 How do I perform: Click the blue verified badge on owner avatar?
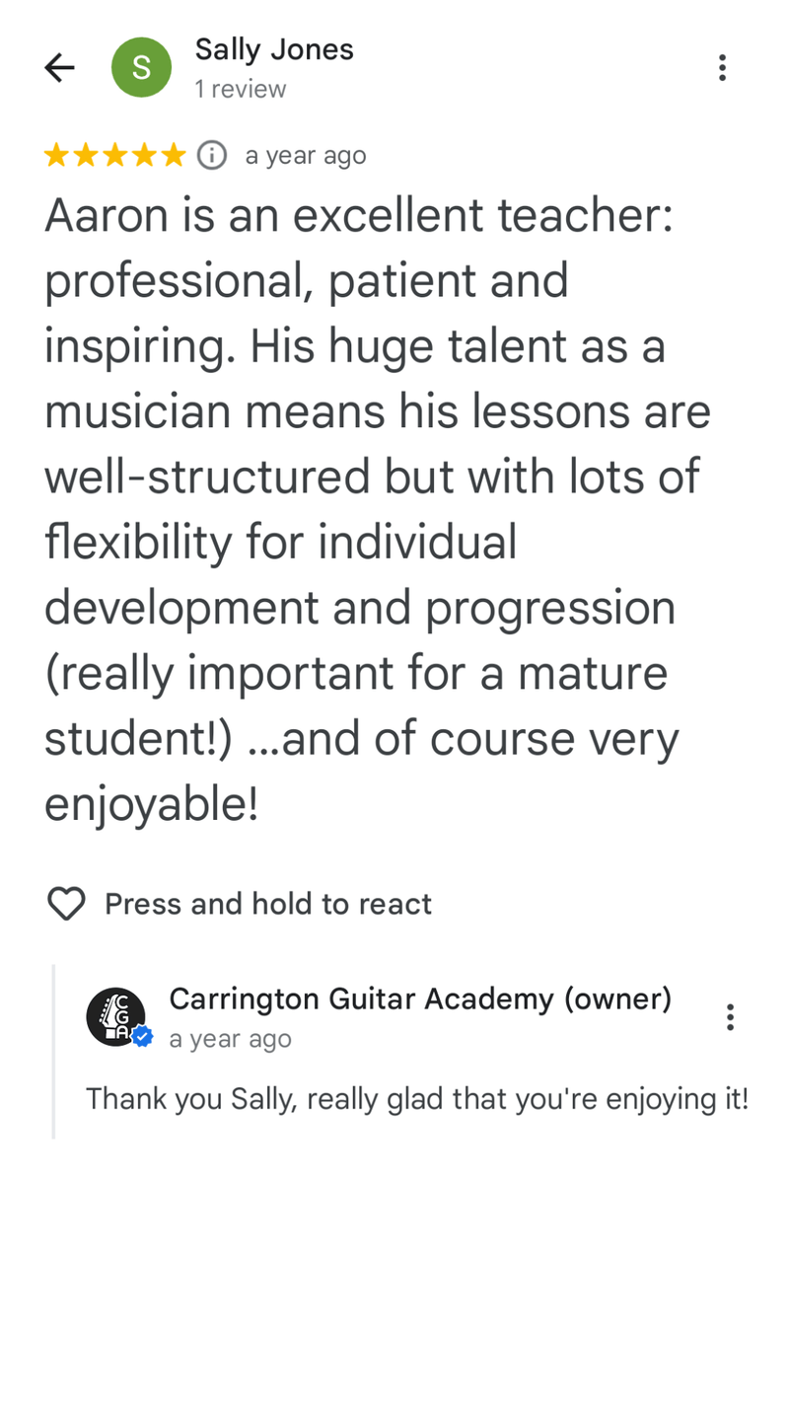(141, 1036)
